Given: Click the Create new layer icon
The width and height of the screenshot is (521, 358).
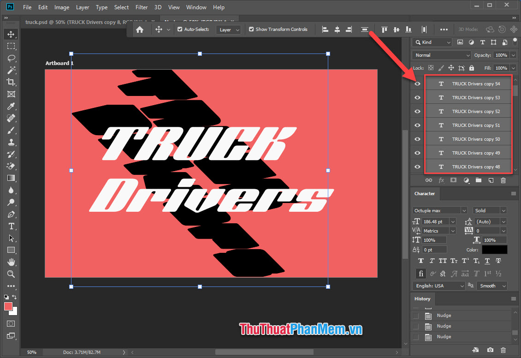Looking at the screenshot, I should click(491, 180).
